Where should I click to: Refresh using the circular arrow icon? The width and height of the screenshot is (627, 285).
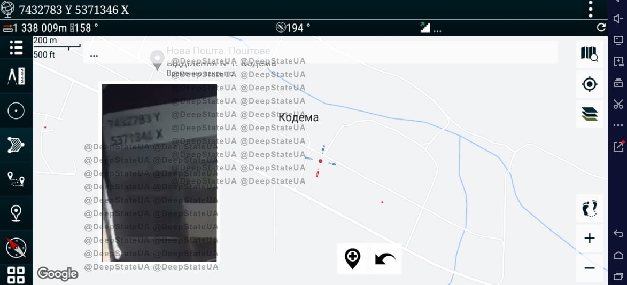click(601, 28)
